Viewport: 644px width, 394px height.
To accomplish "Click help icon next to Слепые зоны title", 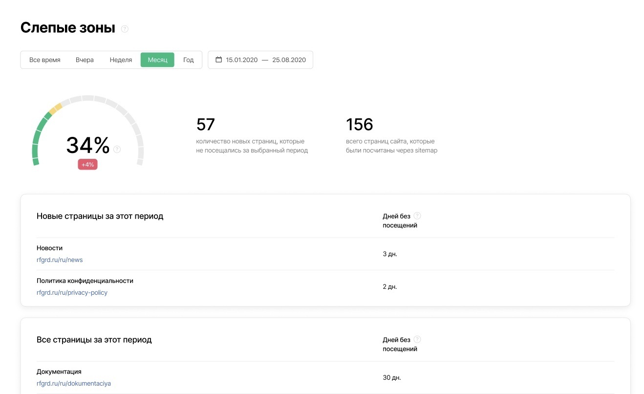I will click(125, 29).
